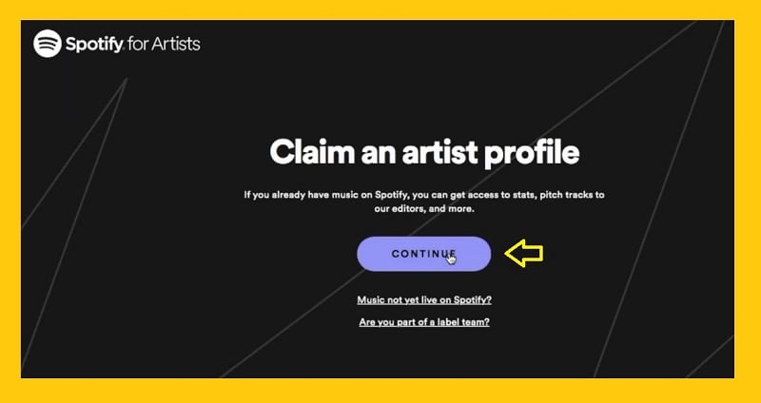This screenshot has height=403, width=761.
Task: Click the hand cursor icon on CONTINUE
Action: click(x=452, y=258)
